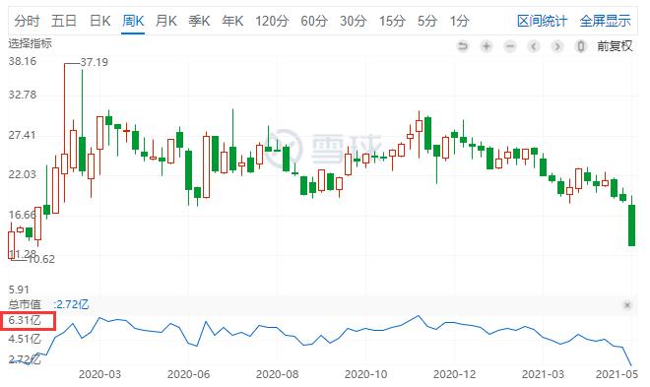Select the 60分 interval tab
This screenshot has width=650, height=387.
(x=314, y=21)
